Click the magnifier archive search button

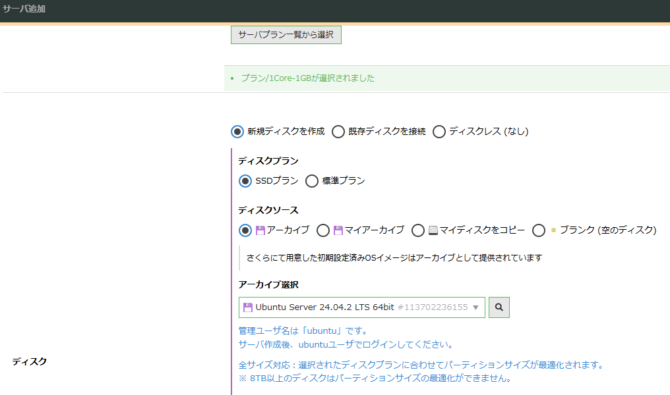pos(499,307)
